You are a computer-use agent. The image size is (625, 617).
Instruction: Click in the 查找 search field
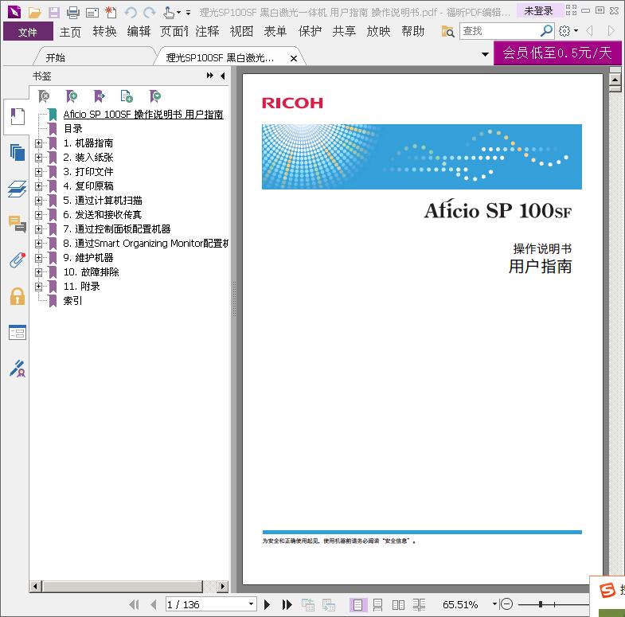click(x=500, y=31)
